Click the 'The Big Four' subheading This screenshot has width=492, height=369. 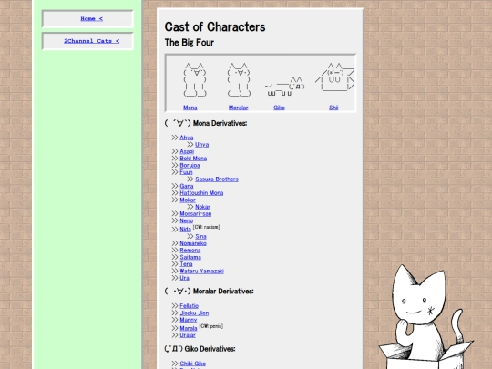coord(190,43)
